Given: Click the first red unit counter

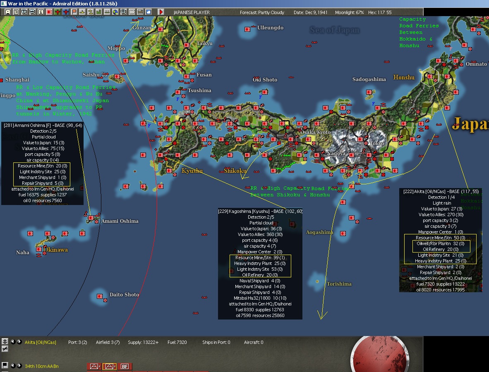Looking at the screenshot, I should coord(94,366).
